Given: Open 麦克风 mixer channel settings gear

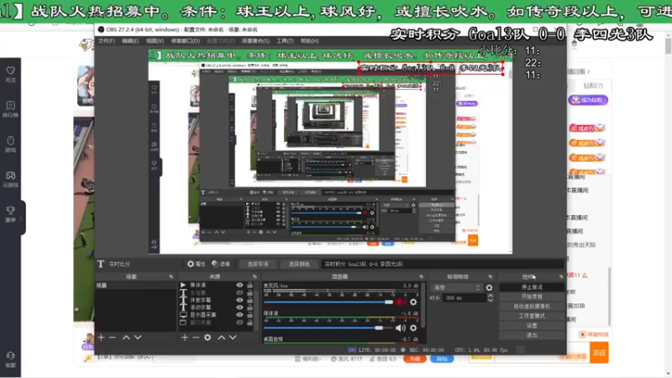Looking at the screenshot, I should point(413,302).
